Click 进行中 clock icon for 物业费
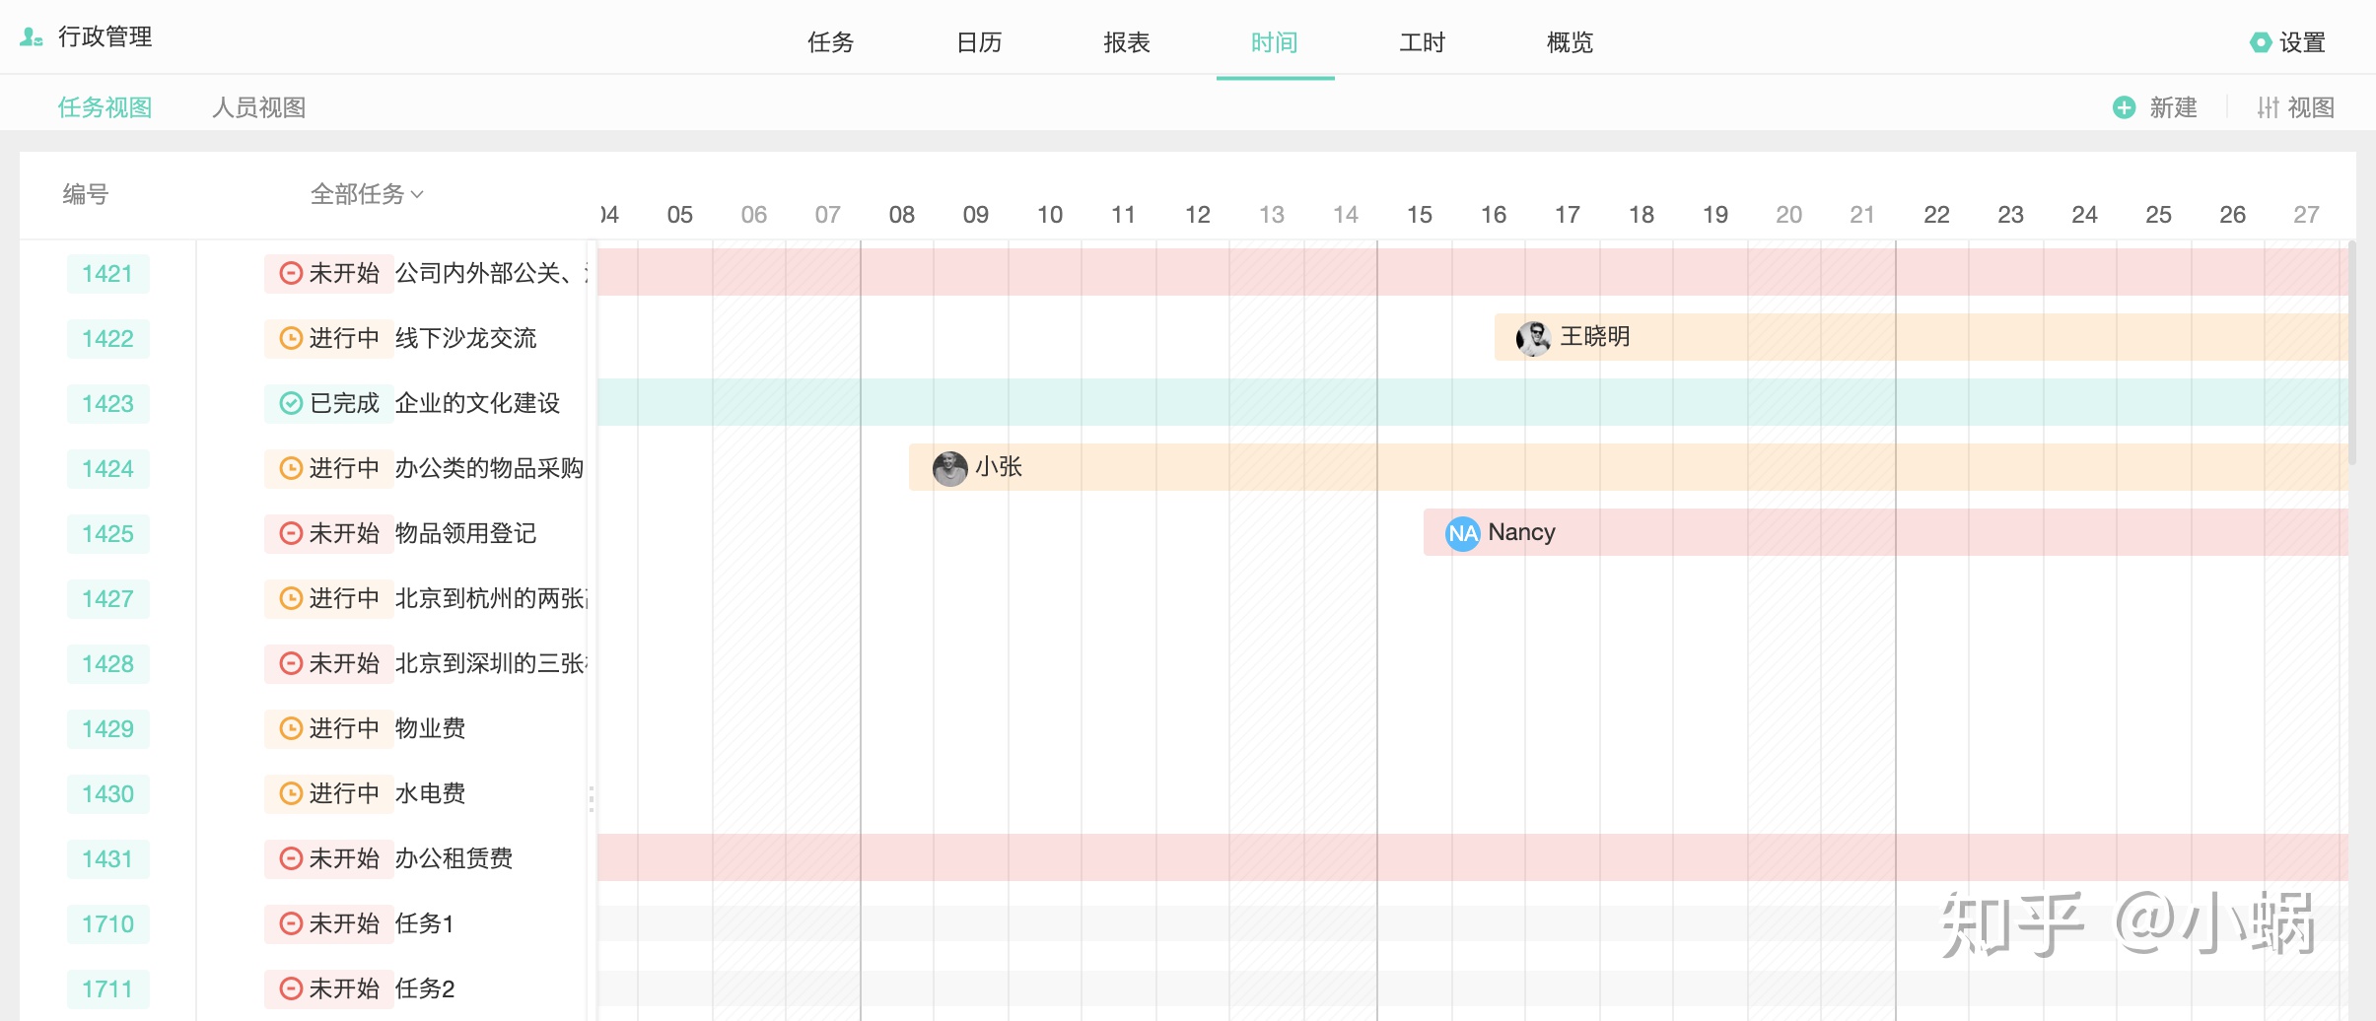The image size is (2376, 1021). (291, 728)
